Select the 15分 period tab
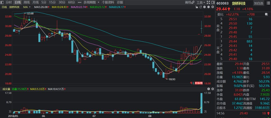Screen dimensions: 271x118 tap(52, 3)
